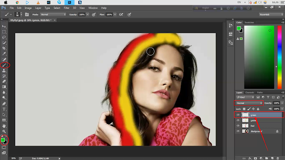Select the Lasso tool
This screenshot has width=285, height=160.
[4, 37]
